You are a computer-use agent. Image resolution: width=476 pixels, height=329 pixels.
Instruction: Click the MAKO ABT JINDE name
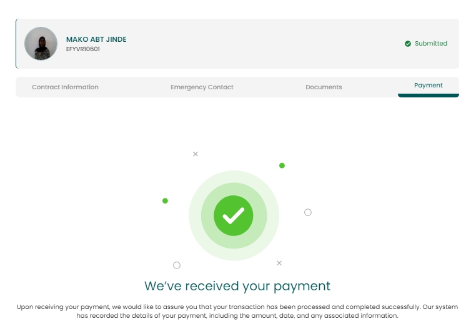click(96, 39)
